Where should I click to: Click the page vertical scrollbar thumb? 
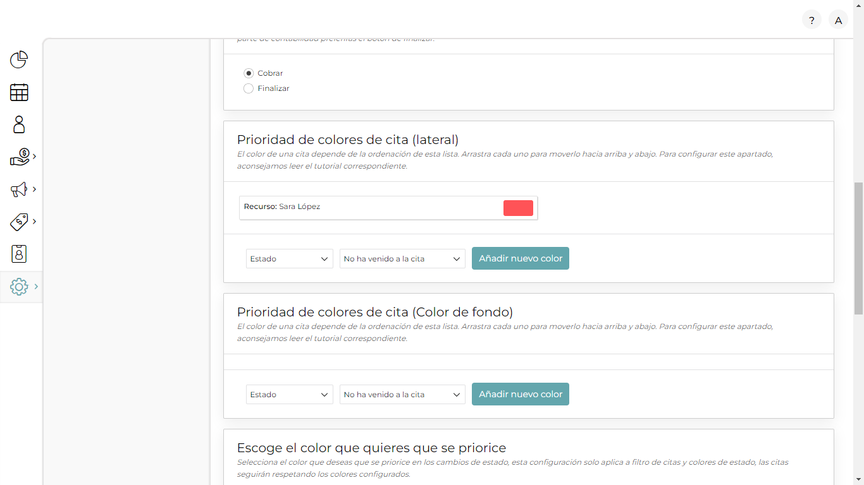pyautogui.click(x=858, y=248)
